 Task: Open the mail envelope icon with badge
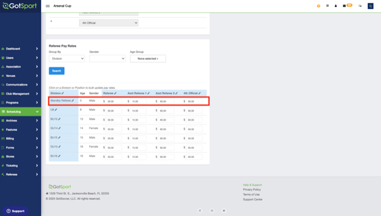pos(344,6)
